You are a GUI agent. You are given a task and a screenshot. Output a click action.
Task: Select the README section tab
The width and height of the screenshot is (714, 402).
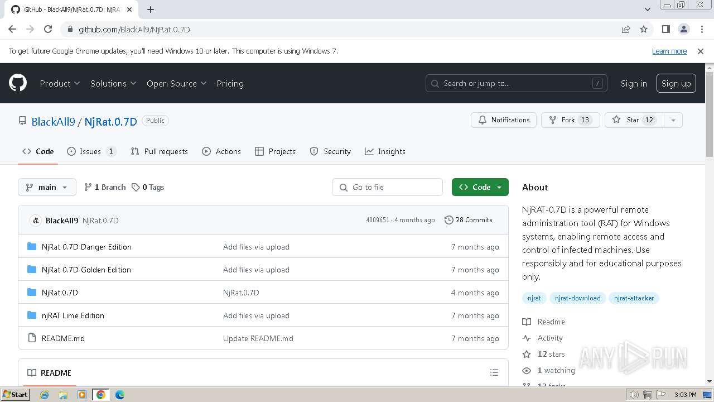coord(49,373)
